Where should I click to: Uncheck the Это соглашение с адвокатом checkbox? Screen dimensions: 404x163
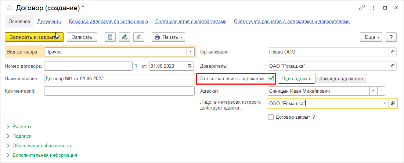coord(271,78)
